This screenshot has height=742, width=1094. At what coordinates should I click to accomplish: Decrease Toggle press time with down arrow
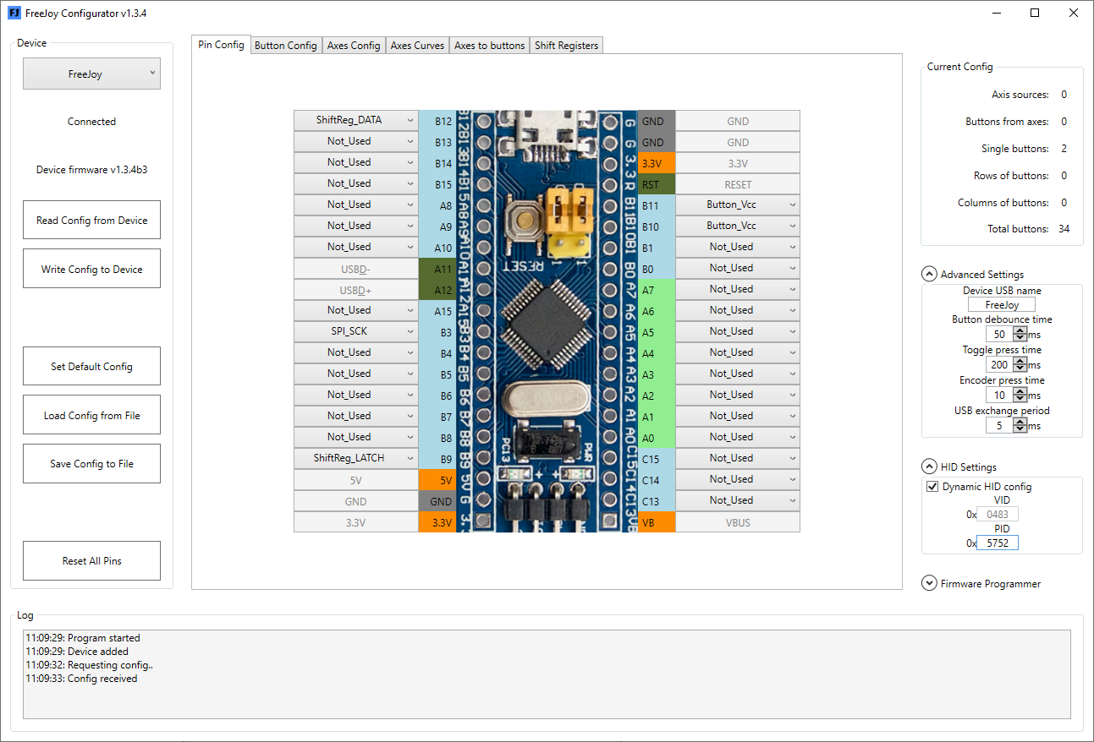[x=1020, y=368]
